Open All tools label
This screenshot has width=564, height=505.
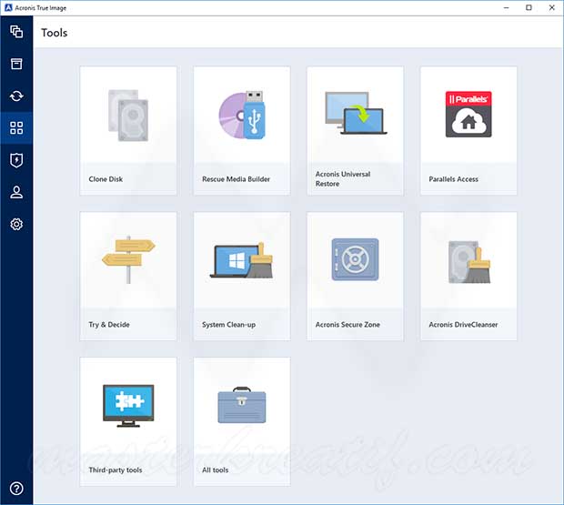[215, 470]
